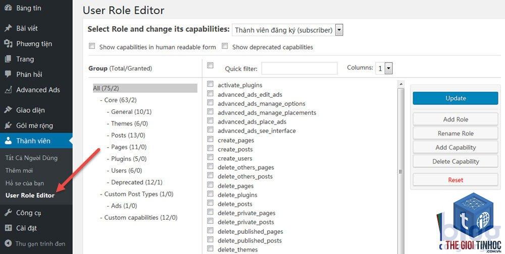Check the delete_plugins capability
The width and height of the screenshot is (505, 254).
pos(210,194)
